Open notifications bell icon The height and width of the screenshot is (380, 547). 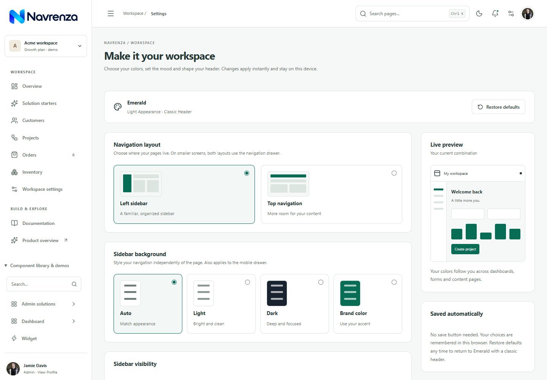pos(495,14)
